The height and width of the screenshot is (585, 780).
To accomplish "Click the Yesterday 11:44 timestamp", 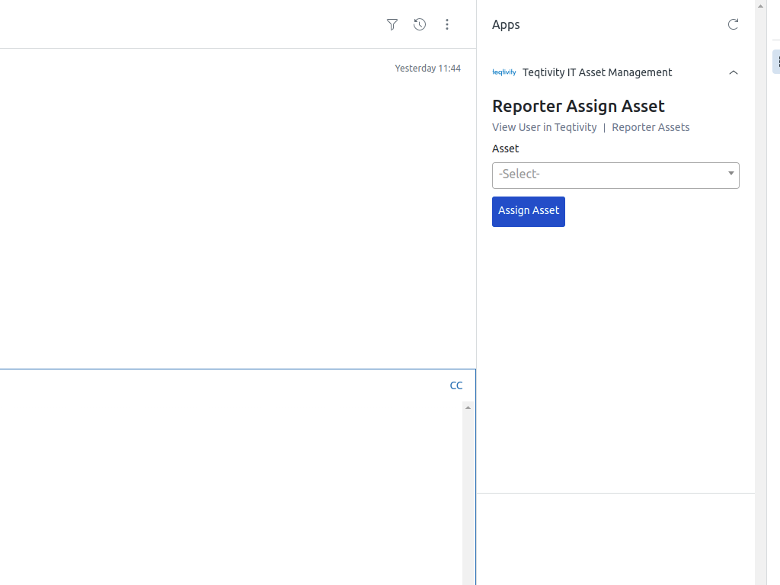I will click(428, 68).
